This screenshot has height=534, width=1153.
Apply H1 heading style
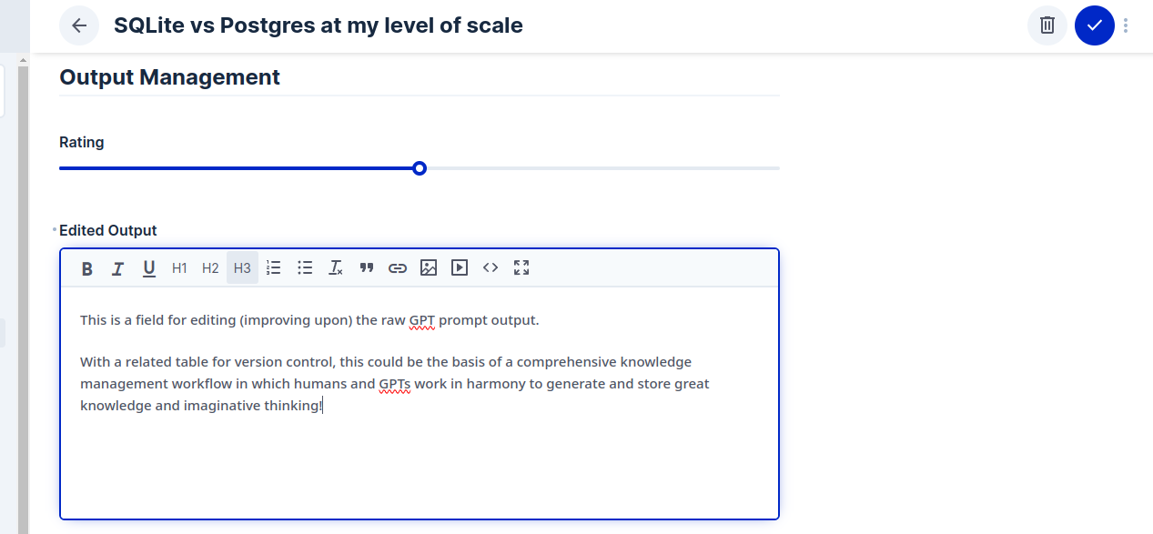(x=179, y=268)
